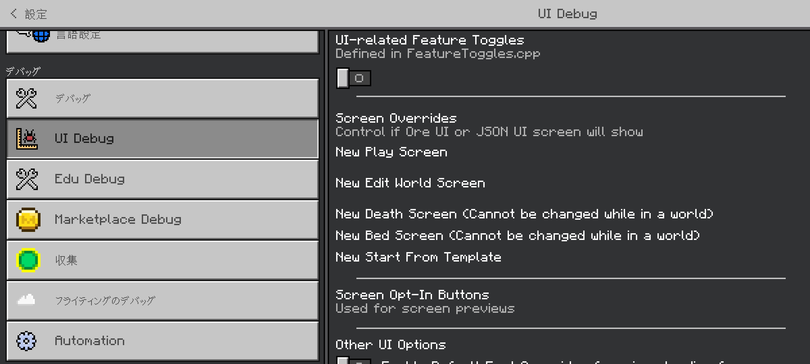Click the Automation gear icon
The height and width of the screenshot is (364, 810).
[26, 341]
